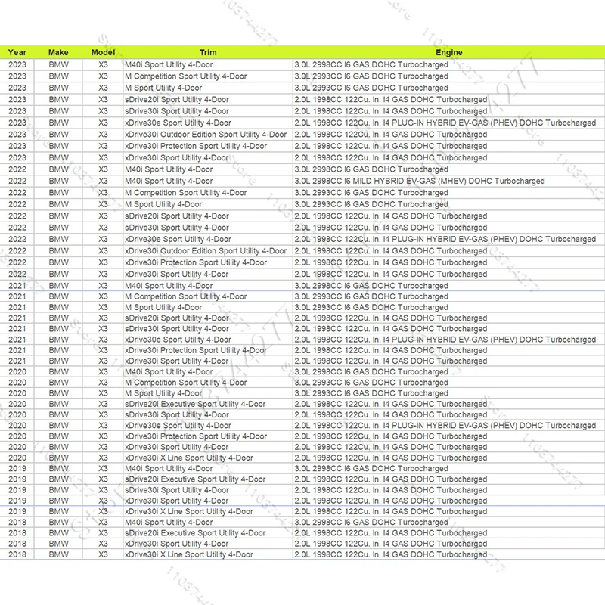Click the Model column header
Image resolution: width=605 pixels, height=605 pixels.
(103, 52)
